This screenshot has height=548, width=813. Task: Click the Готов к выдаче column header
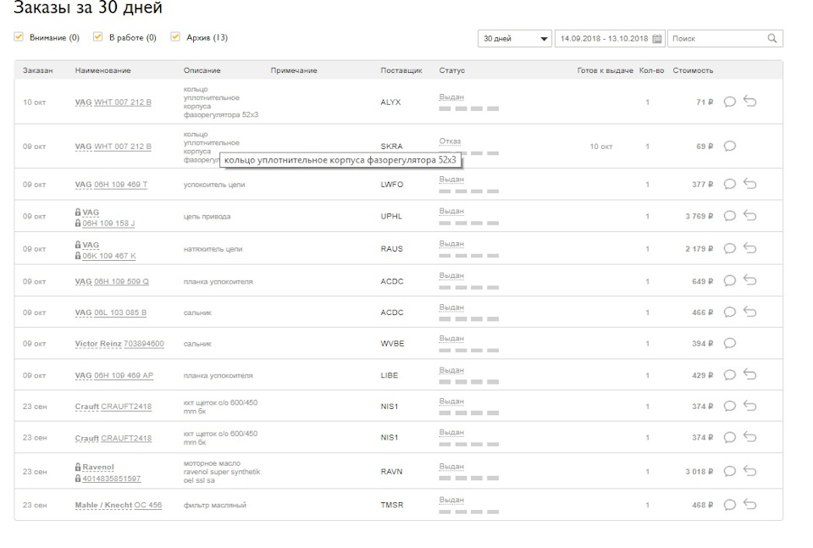pyautogui.click(x=605, y=70)
